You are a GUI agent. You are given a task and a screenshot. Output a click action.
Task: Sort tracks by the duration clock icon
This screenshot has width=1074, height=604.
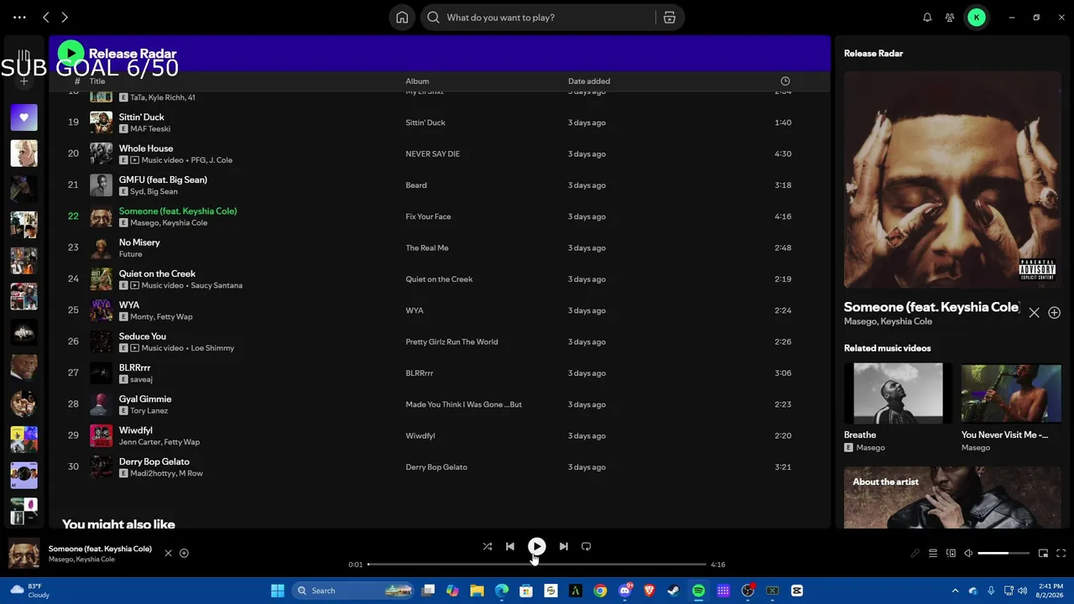tap(785, 81)
